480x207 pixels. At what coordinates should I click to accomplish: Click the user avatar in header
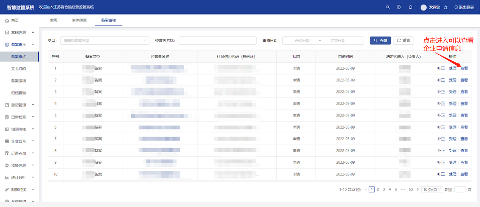pyautogui.click(x=423, y=7)
